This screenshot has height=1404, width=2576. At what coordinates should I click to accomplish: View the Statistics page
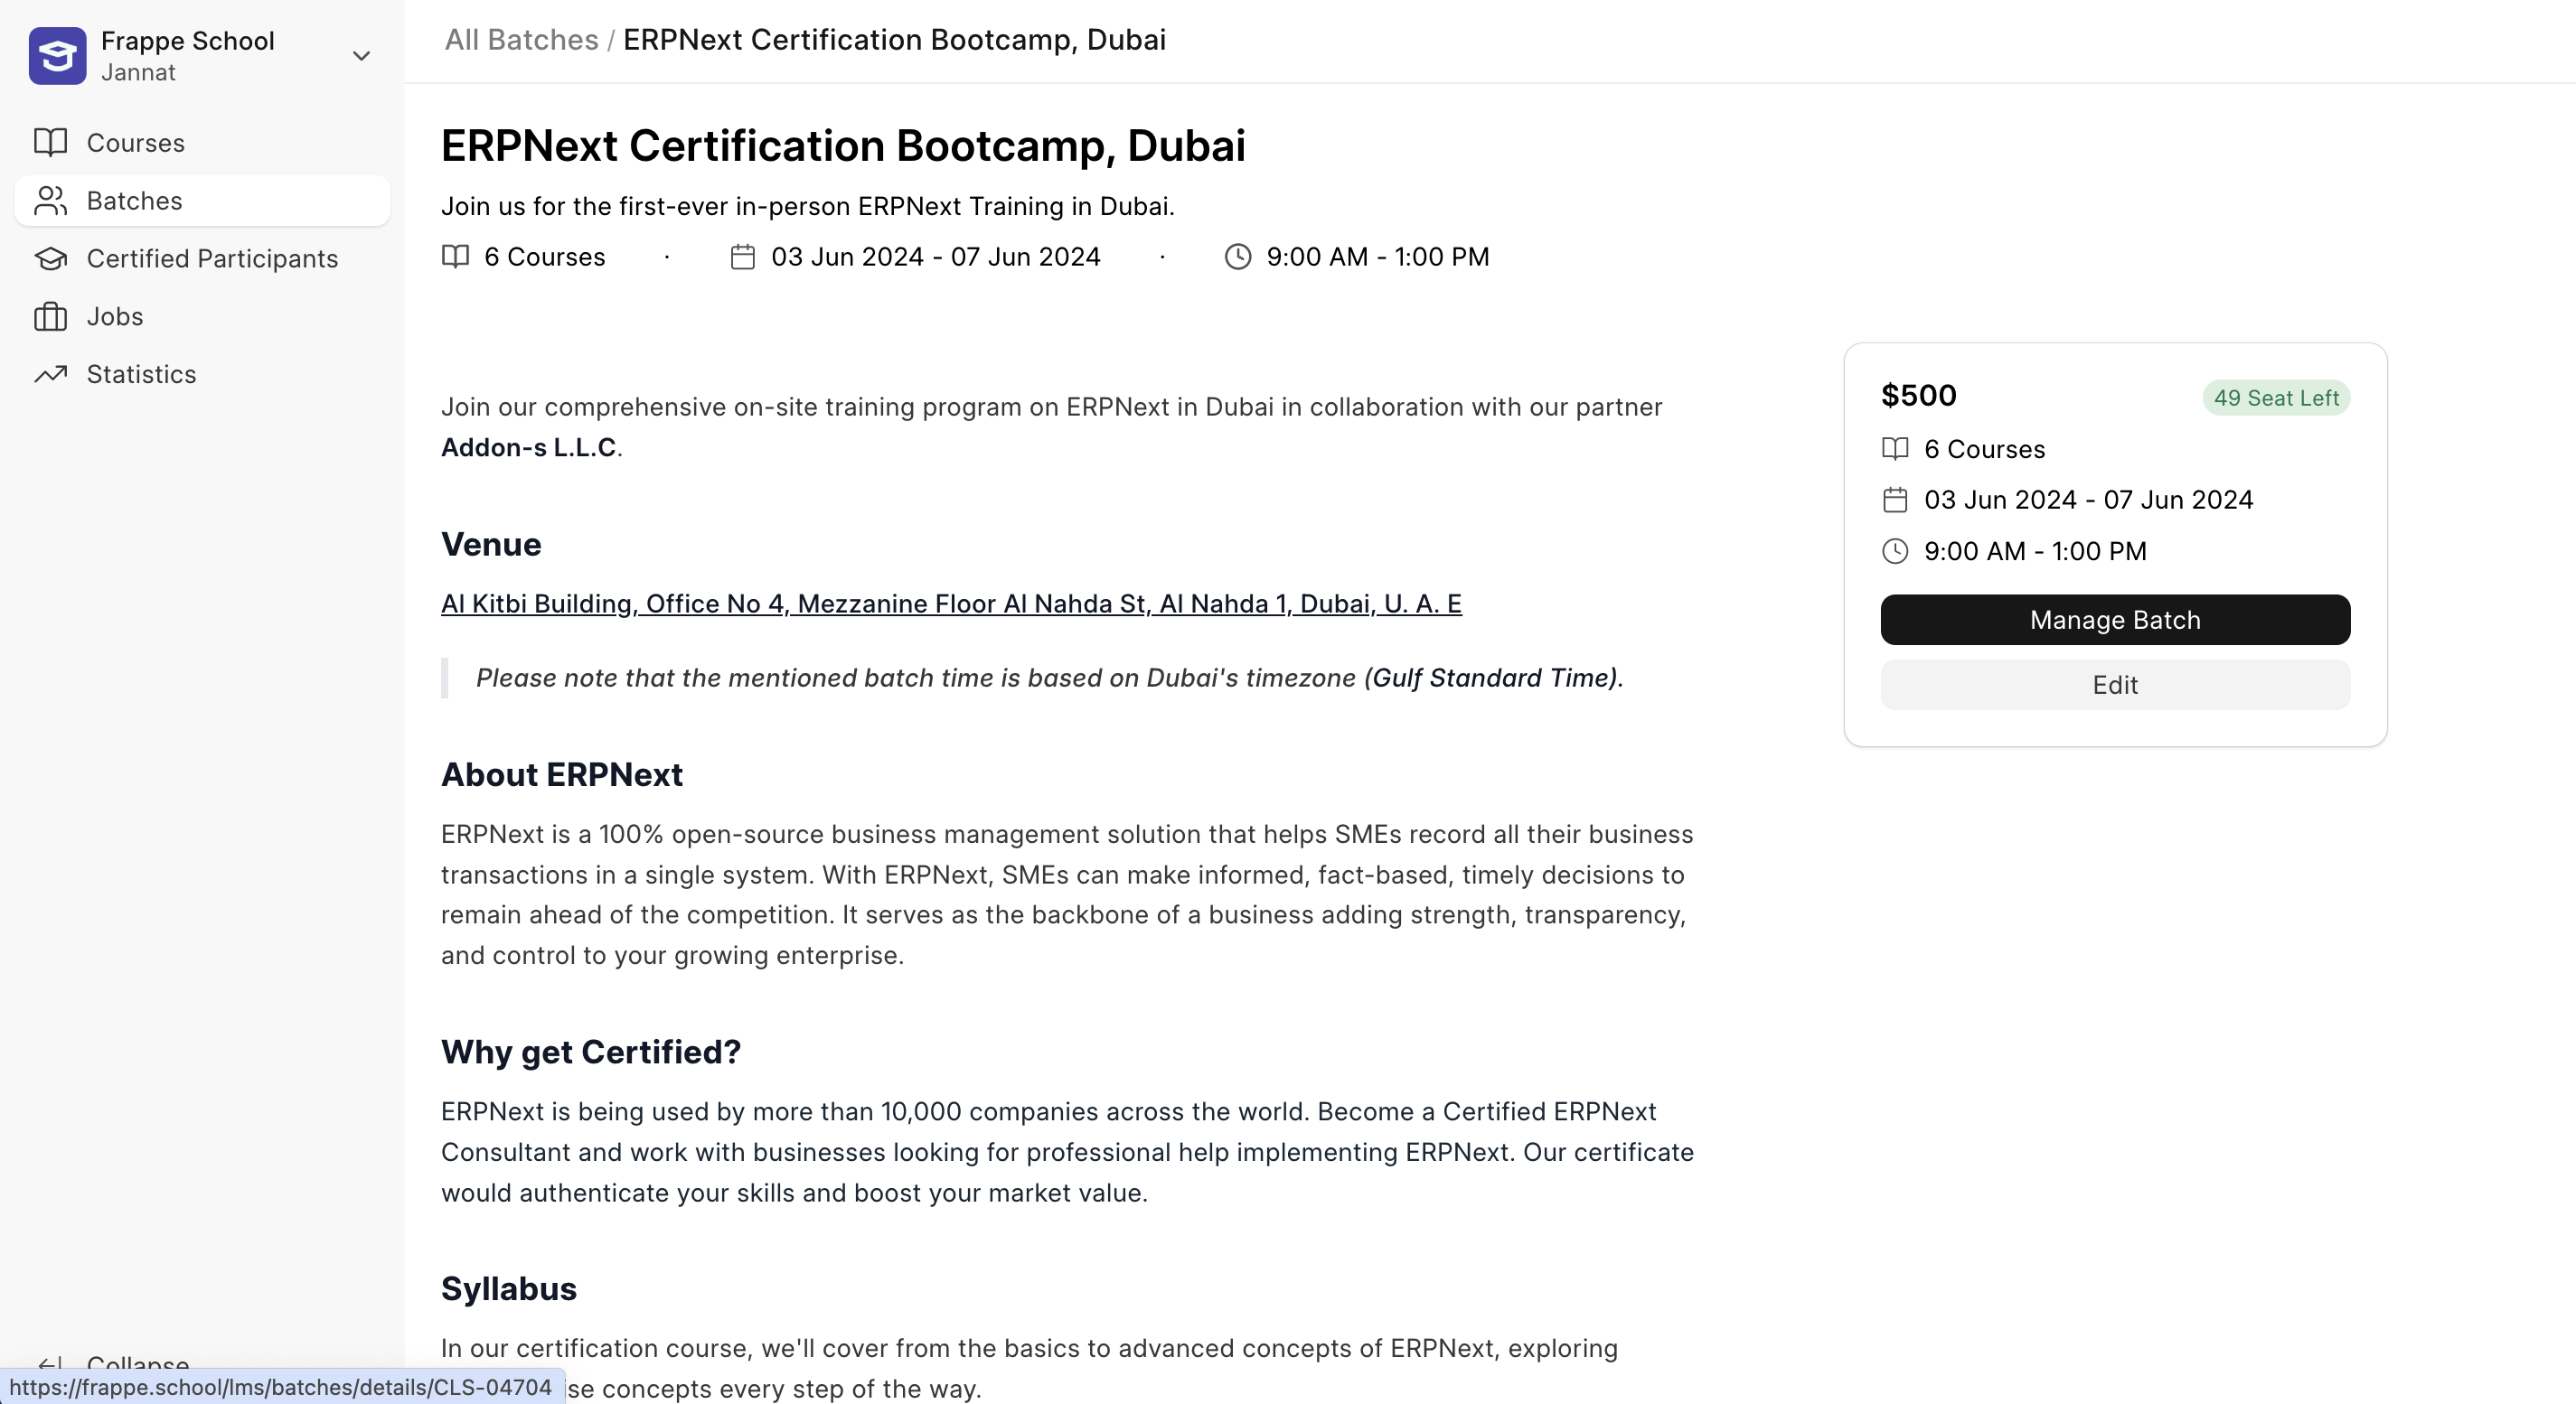141,375
